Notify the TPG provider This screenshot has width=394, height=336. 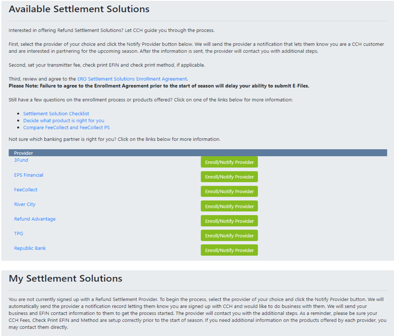click(229, 235)
